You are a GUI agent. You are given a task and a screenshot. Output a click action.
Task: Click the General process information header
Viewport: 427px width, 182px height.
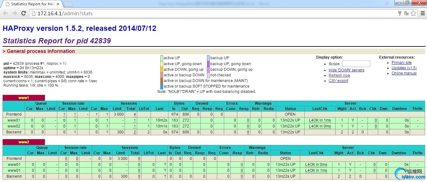[39, 51]
